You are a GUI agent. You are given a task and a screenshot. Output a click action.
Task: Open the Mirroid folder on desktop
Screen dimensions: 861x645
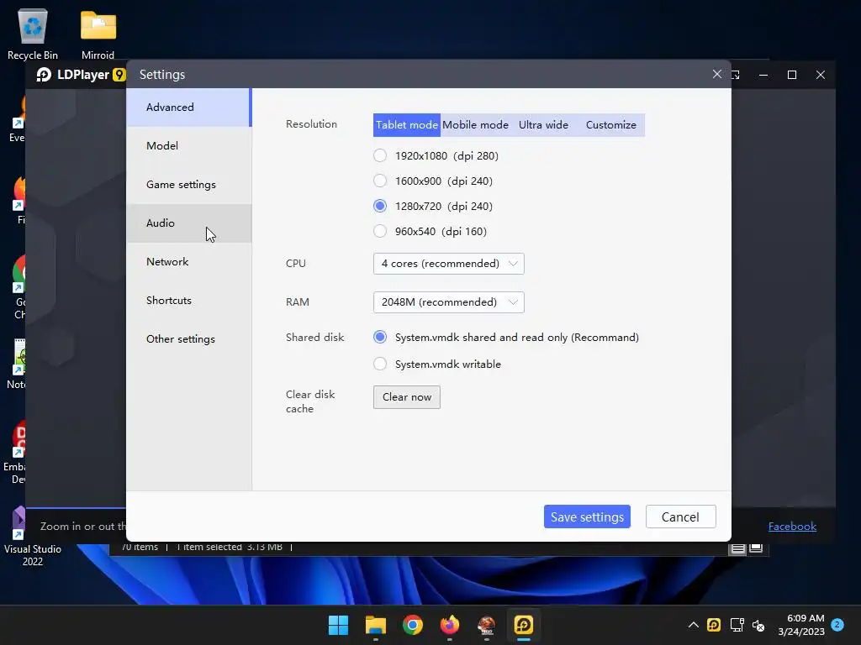(x=98, y=34)
